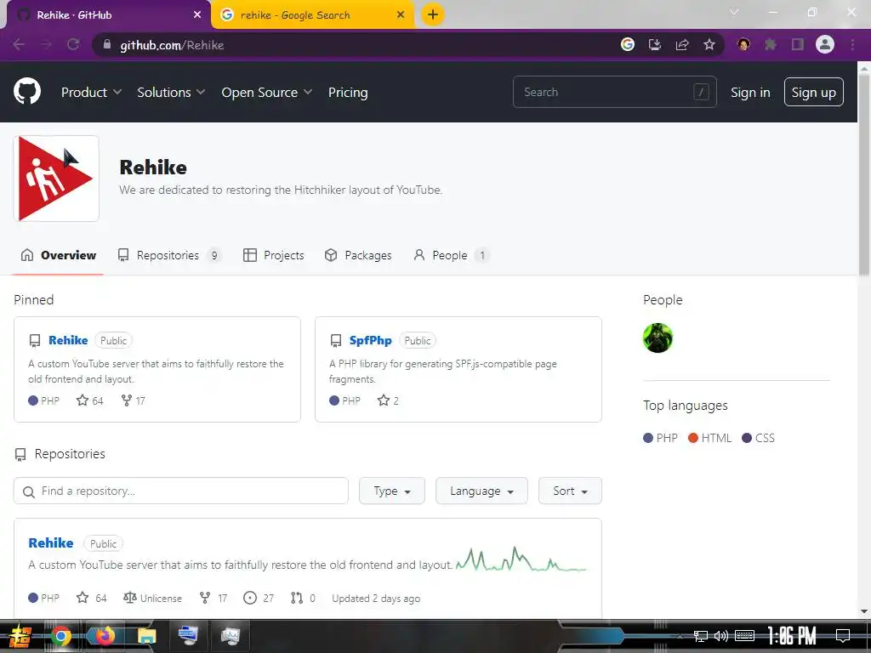Viewport: 871px width, 653px height.
Task: Go back using the browser back arrow
Action: click(x=19, y=44)
